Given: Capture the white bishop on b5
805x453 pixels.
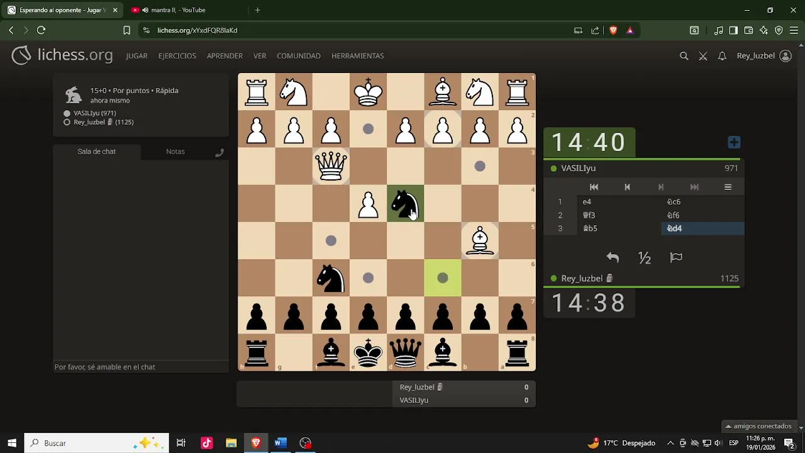Looking at the screenshot, I should coord(480,240).
